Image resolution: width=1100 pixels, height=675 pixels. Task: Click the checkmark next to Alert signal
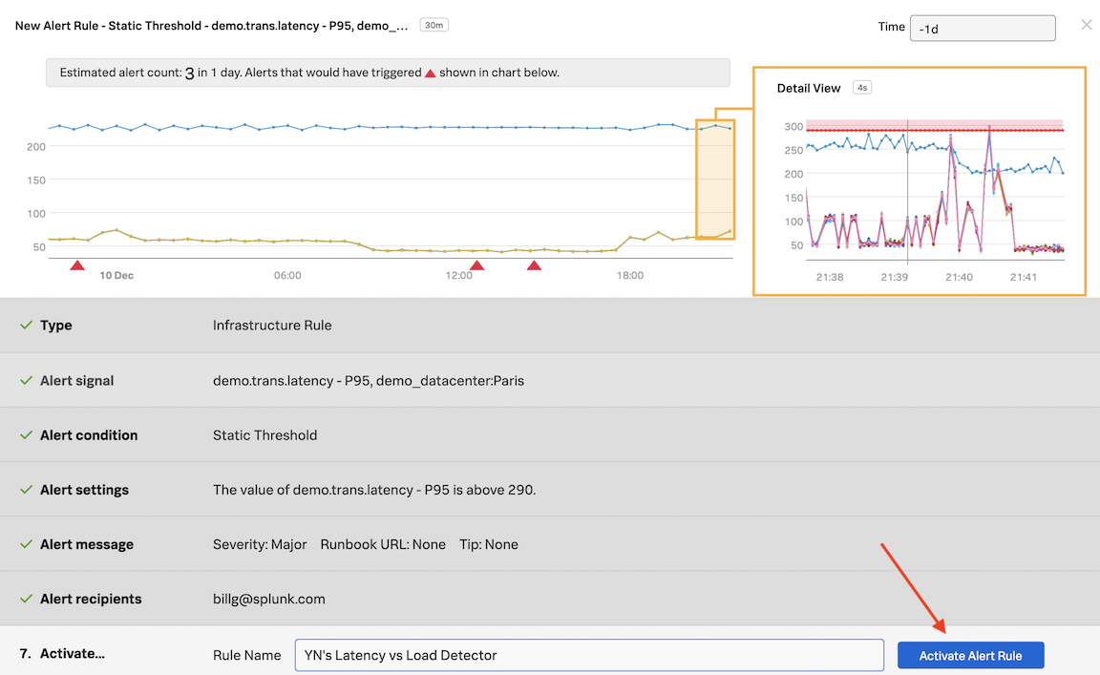point(27,381)
